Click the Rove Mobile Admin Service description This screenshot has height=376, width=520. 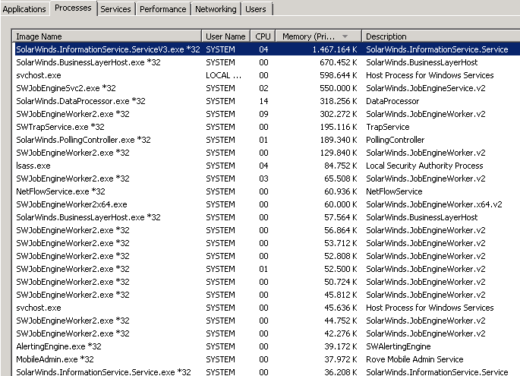(x=414, y=359)
